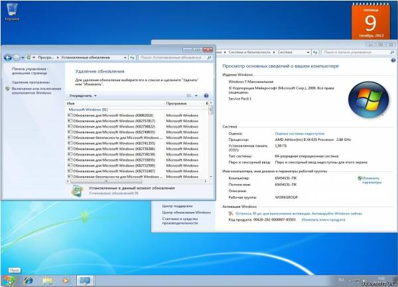Click the forward arrow in the updates window
This screenshot has height=287, width=398.
(x=16, y=58)
